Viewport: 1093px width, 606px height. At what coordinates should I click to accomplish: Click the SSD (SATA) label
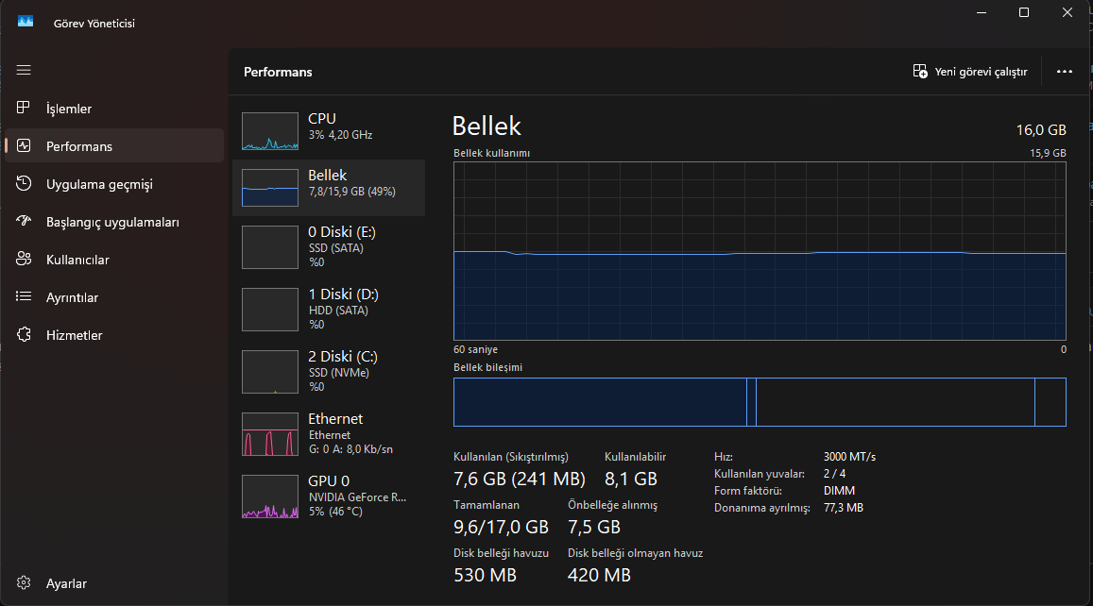point(336,248)
